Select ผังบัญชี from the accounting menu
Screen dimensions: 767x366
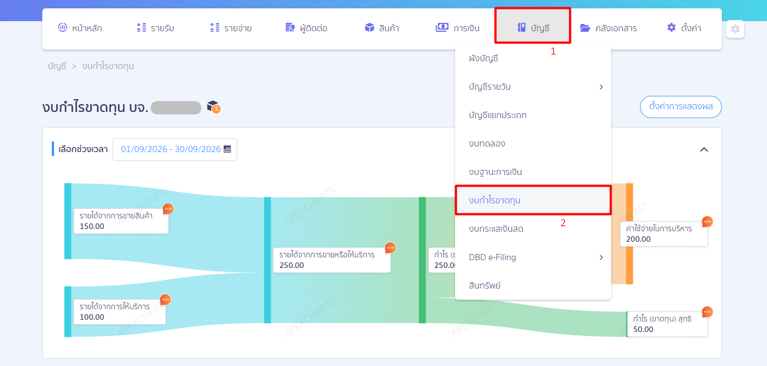tap(533, 58)
